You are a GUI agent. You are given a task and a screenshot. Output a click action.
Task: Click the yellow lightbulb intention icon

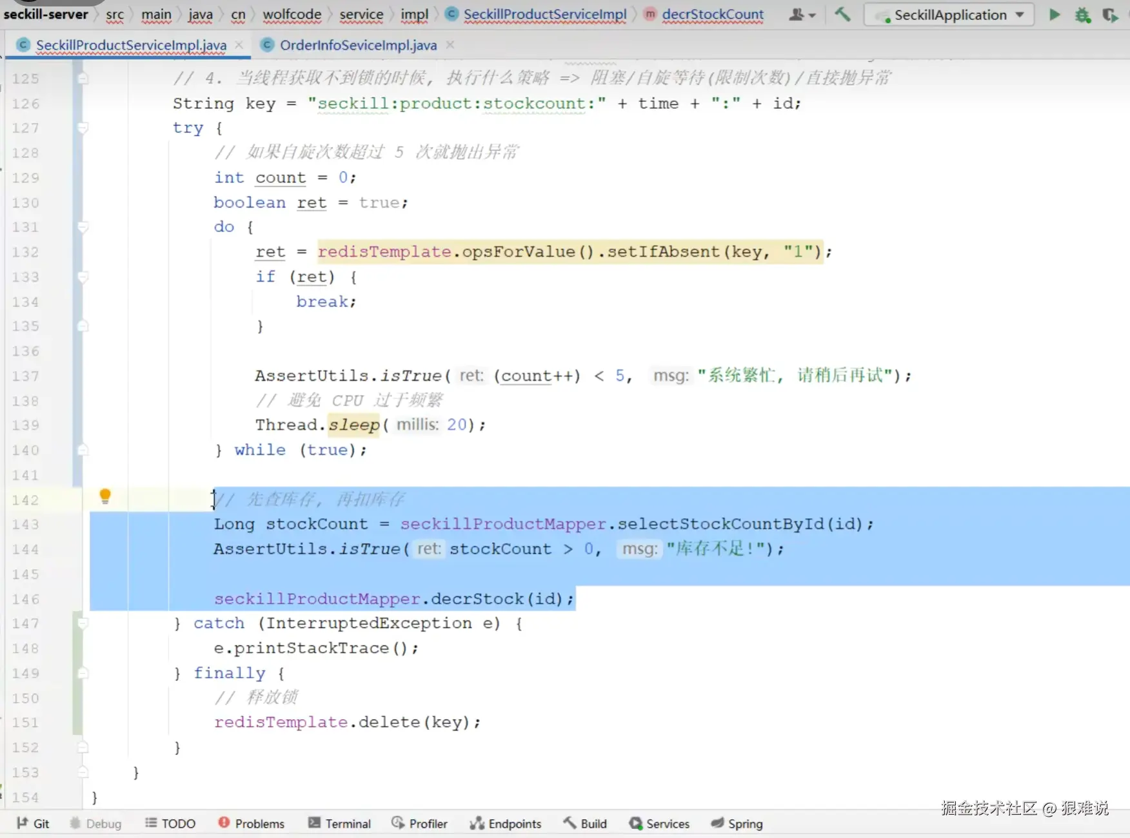click(105, 496)
